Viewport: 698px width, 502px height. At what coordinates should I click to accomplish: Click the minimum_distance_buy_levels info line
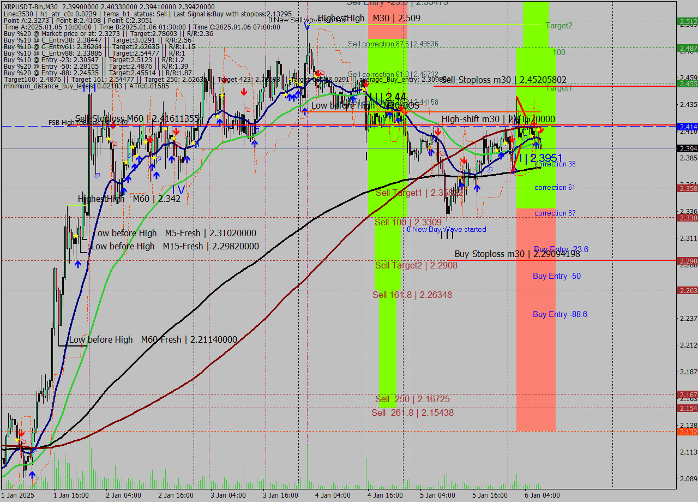click(86, 86)
